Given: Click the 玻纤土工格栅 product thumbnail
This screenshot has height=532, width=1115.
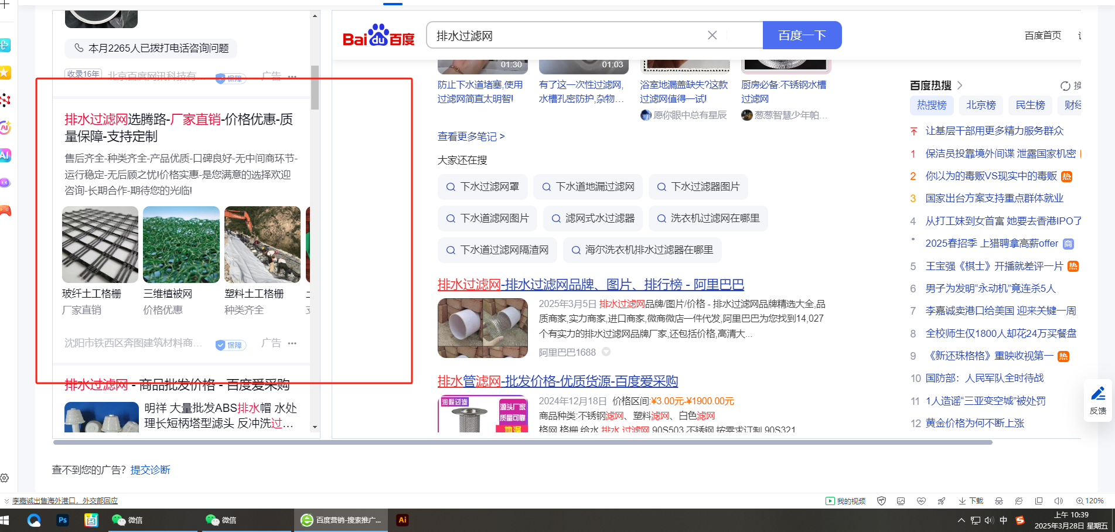Looking at the screenshot, I should tap(100, 244).
